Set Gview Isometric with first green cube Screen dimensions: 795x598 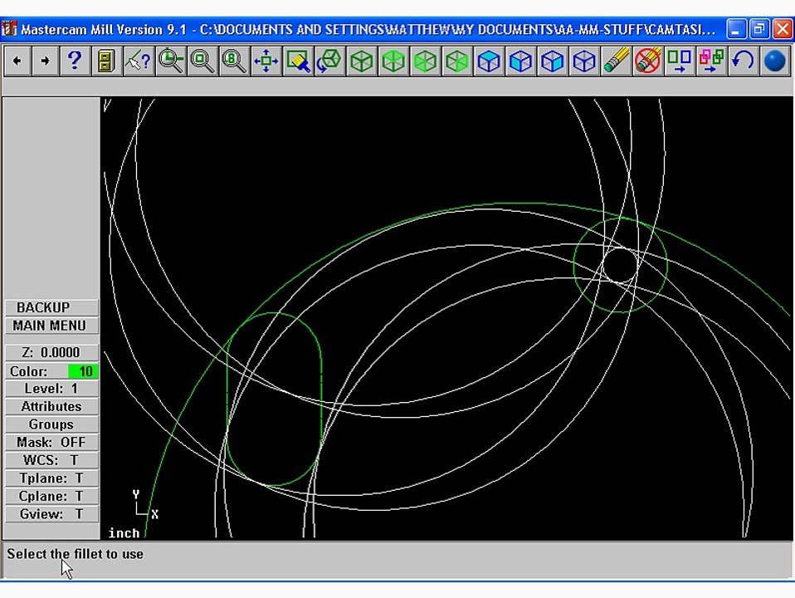click(362, 61)
